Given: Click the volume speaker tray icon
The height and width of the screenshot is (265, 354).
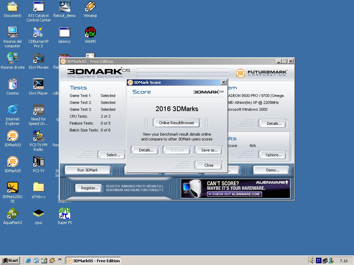Looking at the screenshot, I should (x=312, y=261).
